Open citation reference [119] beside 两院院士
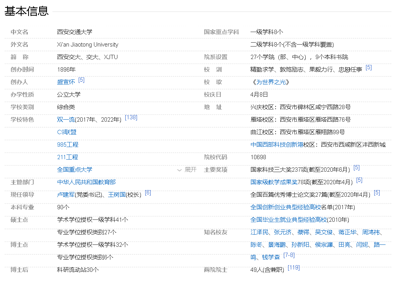 click(294, 268)
